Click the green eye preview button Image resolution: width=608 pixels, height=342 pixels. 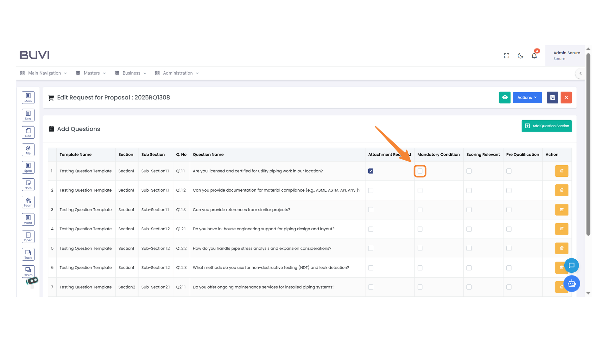pyautogui.click(x=505, y=98)
